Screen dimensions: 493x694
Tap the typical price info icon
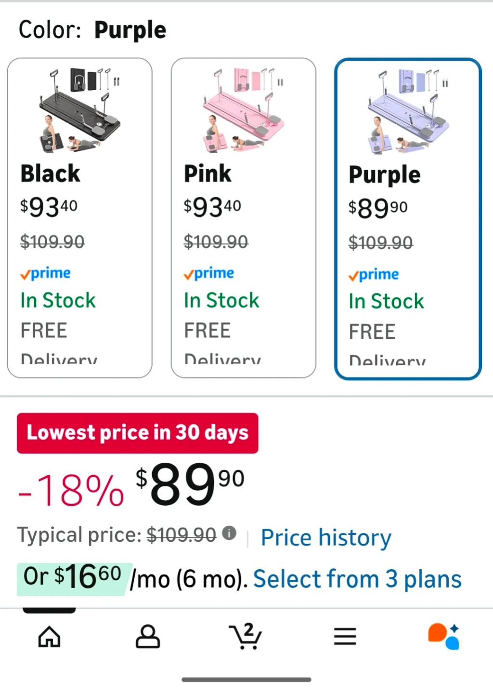[229, 533]
